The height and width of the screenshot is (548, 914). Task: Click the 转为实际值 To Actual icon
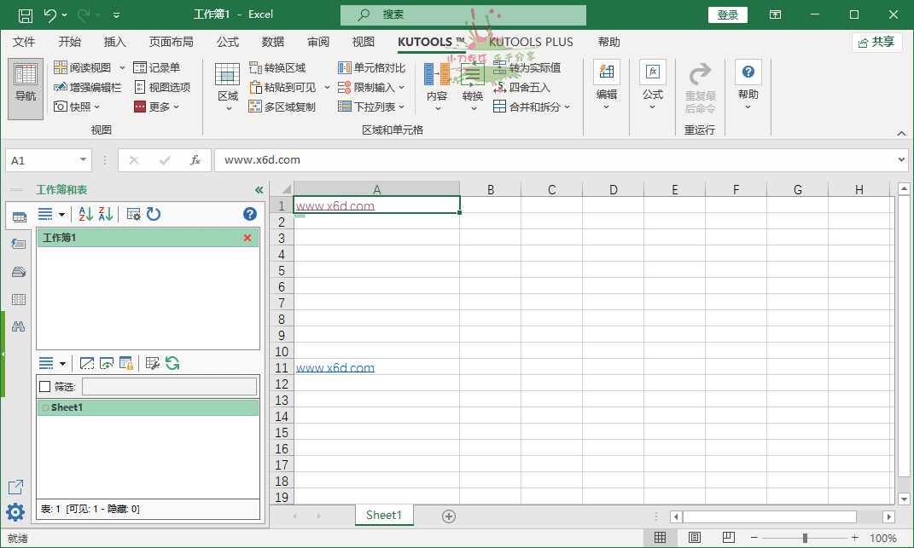[500, 66]
